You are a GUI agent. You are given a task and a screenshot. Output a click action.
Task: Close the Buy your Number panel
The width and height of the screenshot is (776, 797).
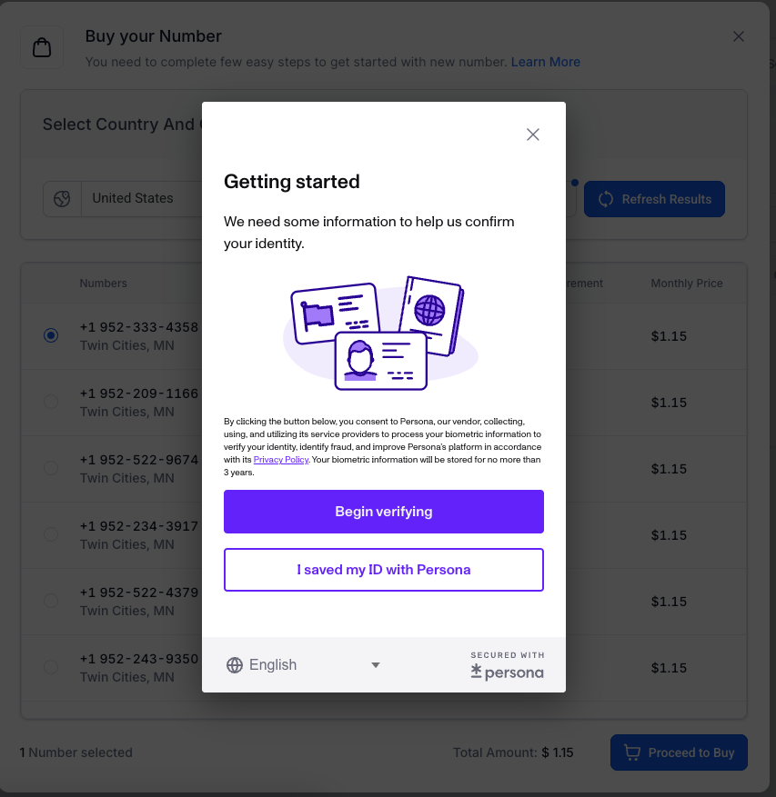739,36
